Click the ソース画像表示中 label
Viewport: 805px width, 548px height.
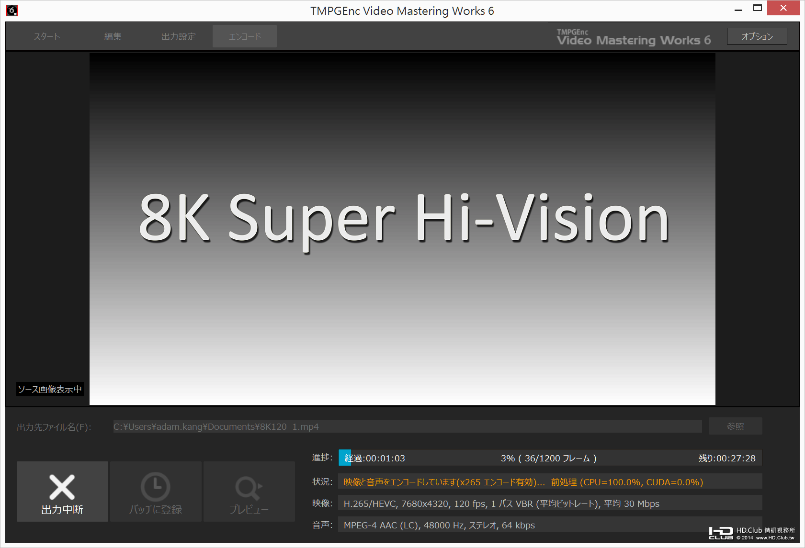(x=50, y=389)
